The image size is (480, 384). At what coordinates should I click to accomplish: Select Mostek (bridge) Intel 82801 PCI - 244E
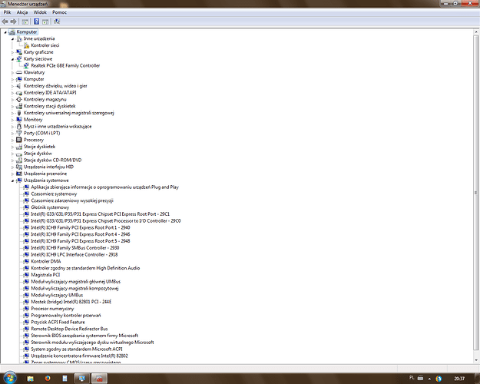point(71,302)
